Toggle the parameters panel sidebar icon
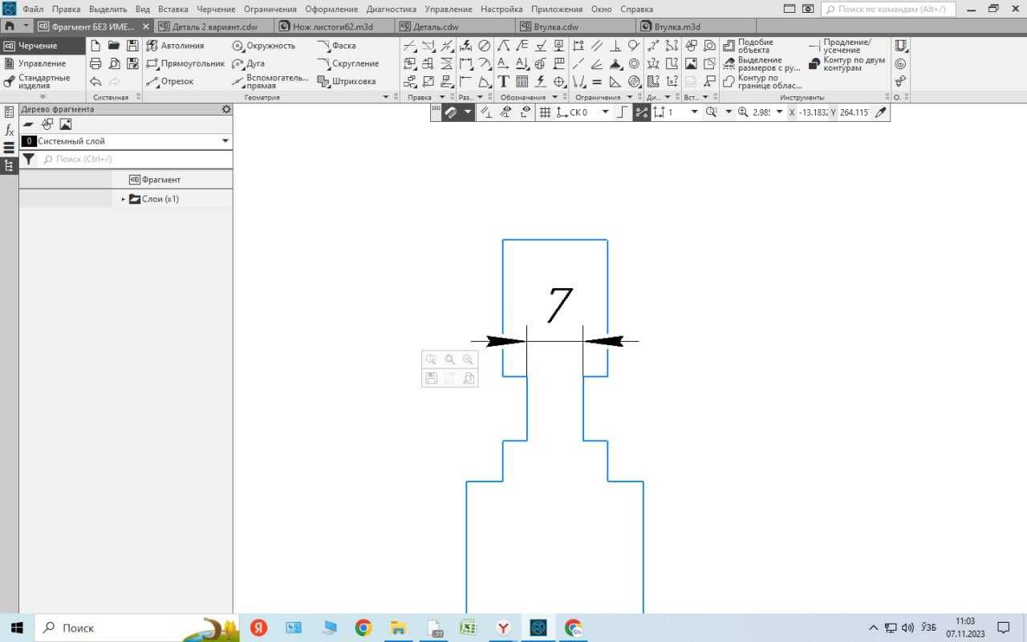Image resolution: width=1027 pixels, height=642 pixels. tap(9, 112)
